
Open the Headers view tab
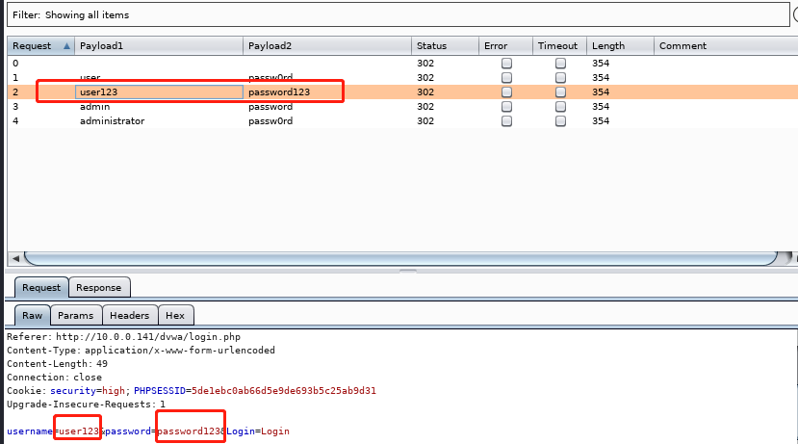point(129,316)
